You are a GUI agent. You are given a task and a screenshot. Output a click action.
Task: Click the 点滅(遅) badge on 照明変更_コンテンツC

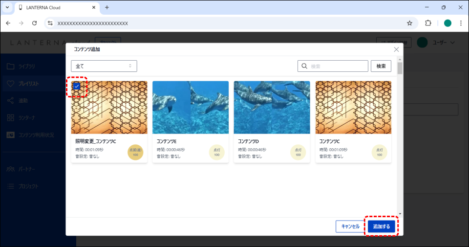click(135, 152)
